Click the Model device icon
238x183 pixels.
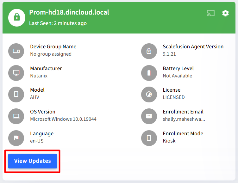click(16, 95)
